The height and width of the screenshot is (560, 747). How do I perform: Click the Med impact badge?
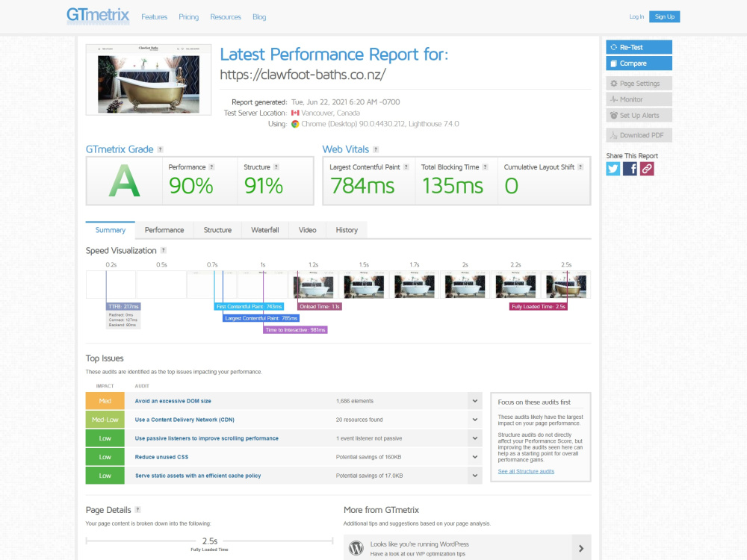pos(105,401)
